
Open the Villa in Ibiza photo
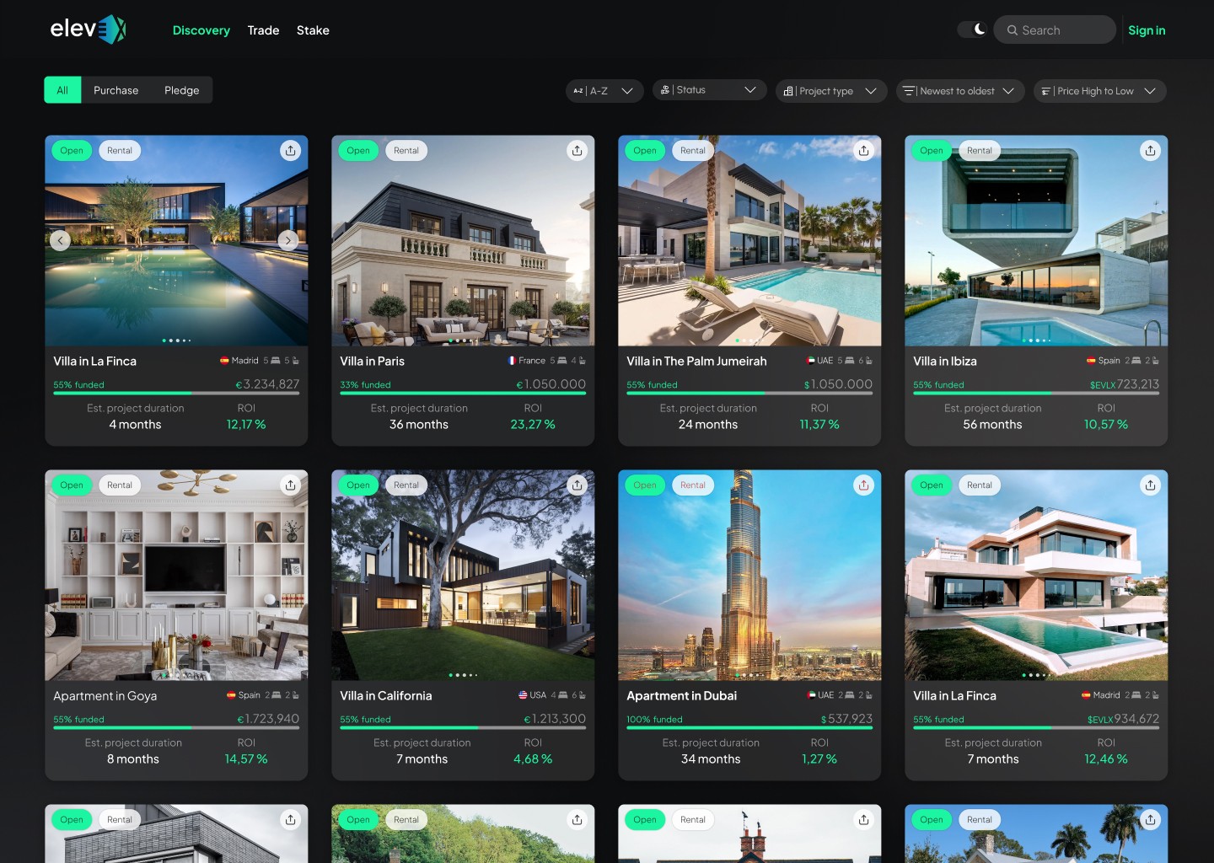[x=1036, y=241]
